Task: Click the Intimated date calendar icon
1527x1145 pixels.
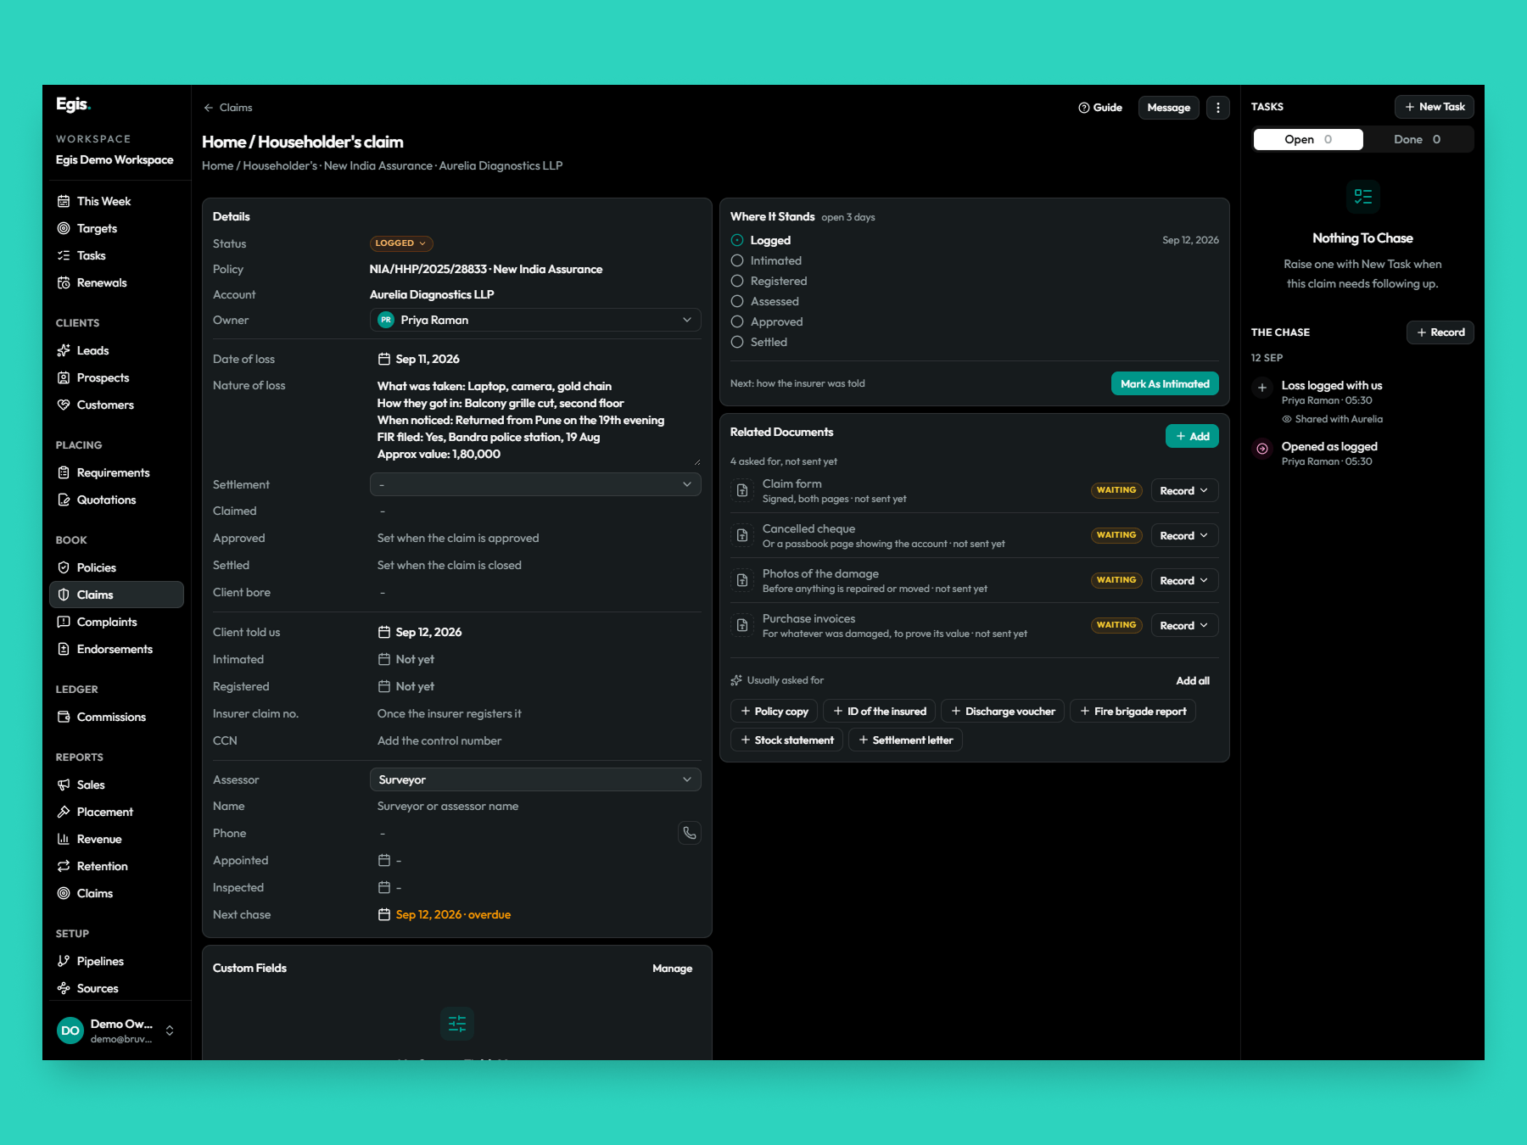Action: pyautogui.click(x=384, y=659)
